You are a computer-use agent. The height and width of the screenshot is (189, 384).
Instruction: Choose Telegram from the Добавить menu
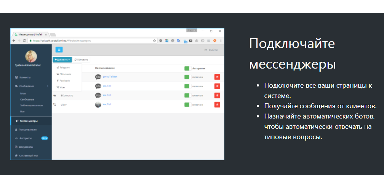point(63,67)
